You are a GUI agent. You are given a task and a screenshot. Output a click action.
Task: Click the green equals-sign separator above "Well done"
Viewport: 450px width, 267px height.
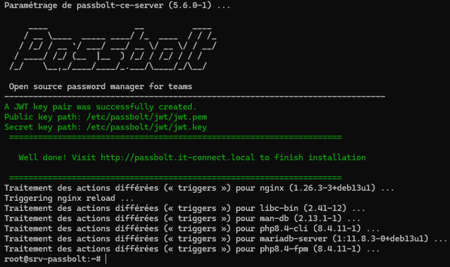175,137
